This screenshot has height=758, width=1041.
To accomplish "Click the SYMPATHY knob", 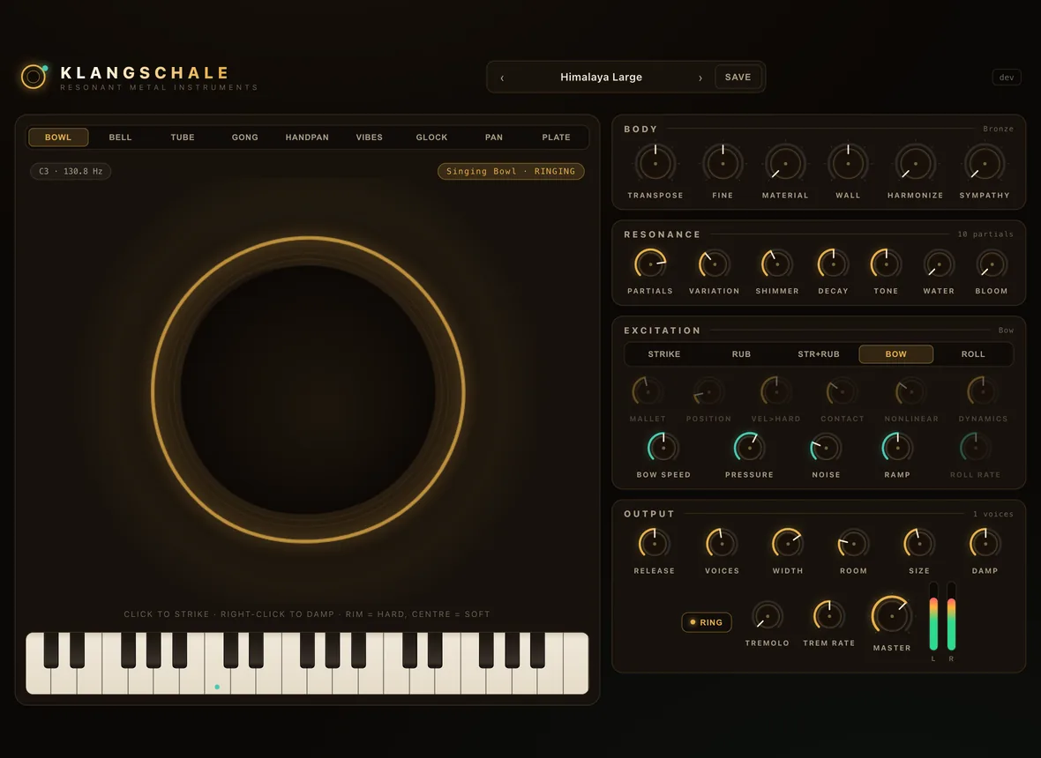I will coord(985,163).
